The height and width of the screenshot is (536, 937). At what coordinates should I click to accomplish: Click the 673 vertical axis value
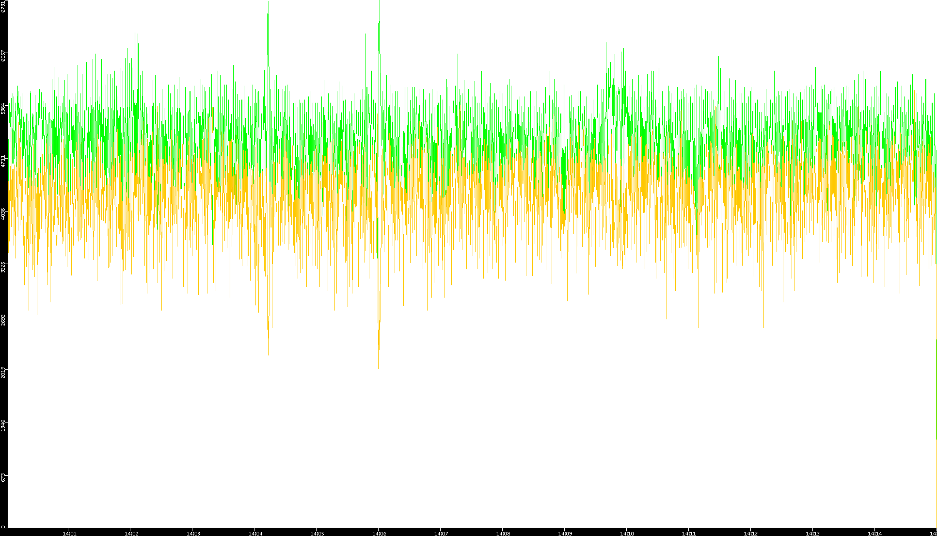pyautogui.click(x=4, y=478)
